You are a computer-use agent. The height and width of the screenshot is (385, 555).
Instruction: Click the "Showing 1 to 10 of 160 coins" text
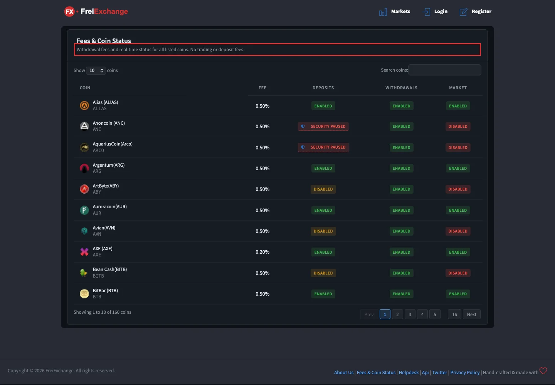103,312
